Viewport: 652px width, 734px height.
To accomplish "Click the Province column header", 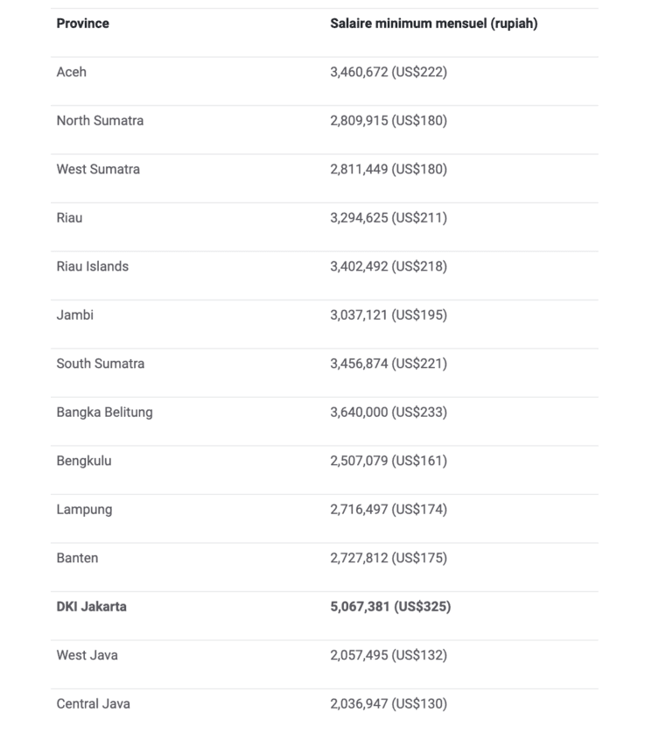I will (83, 24).
